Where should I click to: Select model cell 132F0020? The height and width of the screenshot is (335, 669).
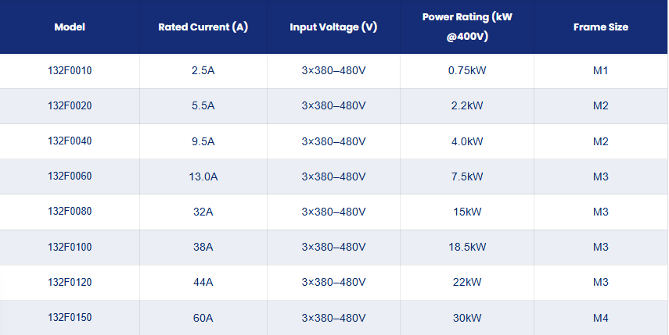pos(70,105)
